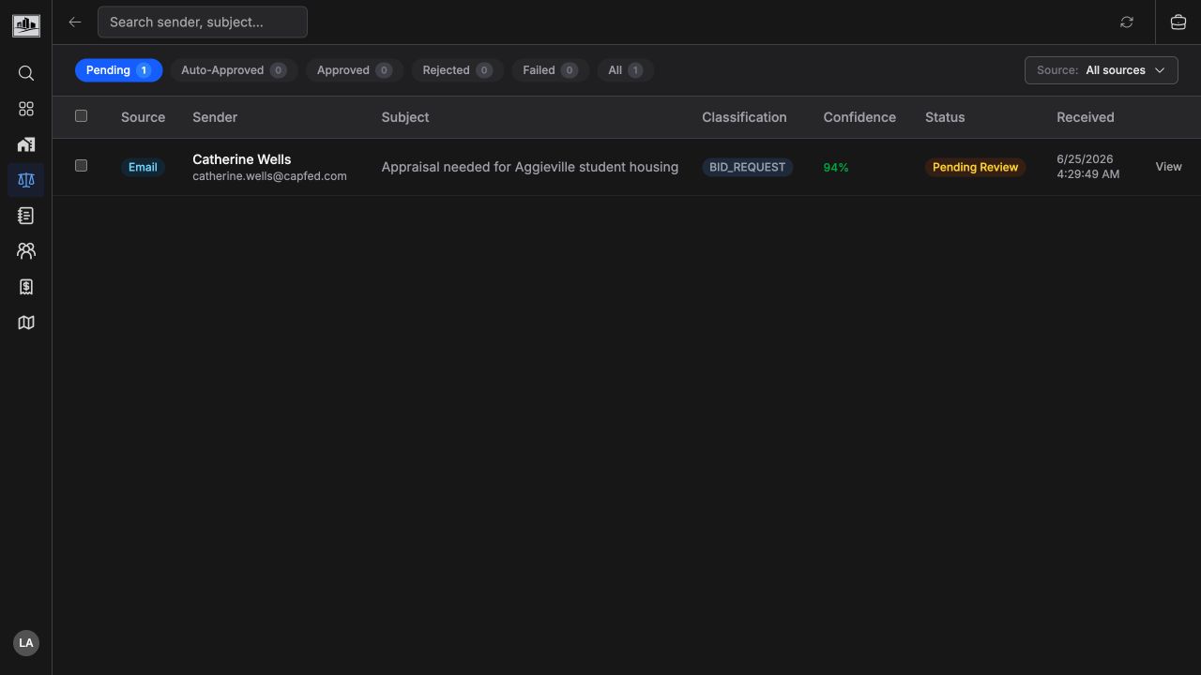Click the 94% confidence value
Screen dimensions: 1201x675
[x=835, y=168]
